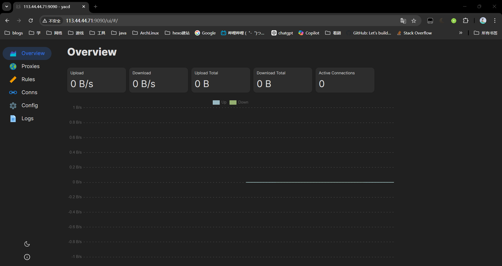The width and height of the screenshot is (502, 266).
Task: Click the Proxies globe icon
Action: 13,66
